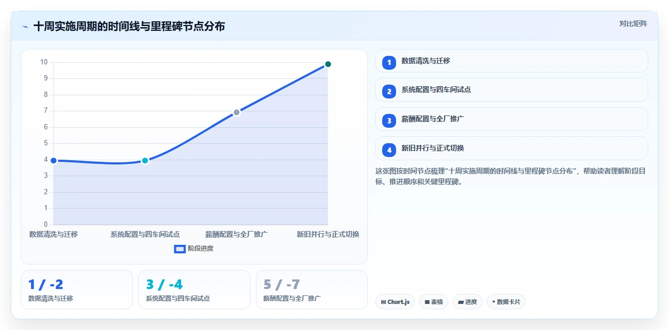Click the lightning icon beside the title

coord(25,27)
